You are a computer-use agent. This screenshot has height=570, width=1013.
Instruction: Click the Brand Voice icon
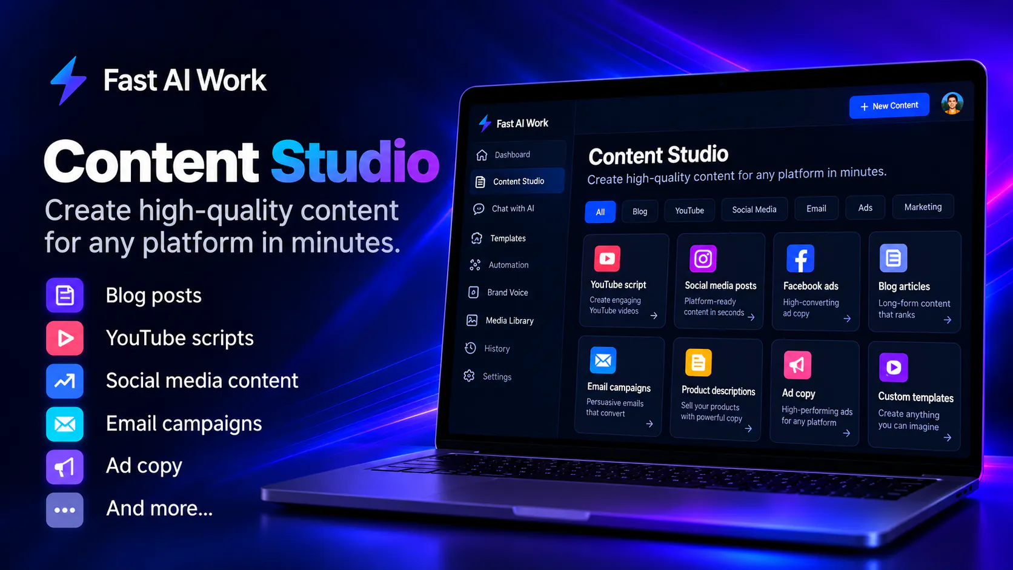pyautogui.click(x=474, y=293)
